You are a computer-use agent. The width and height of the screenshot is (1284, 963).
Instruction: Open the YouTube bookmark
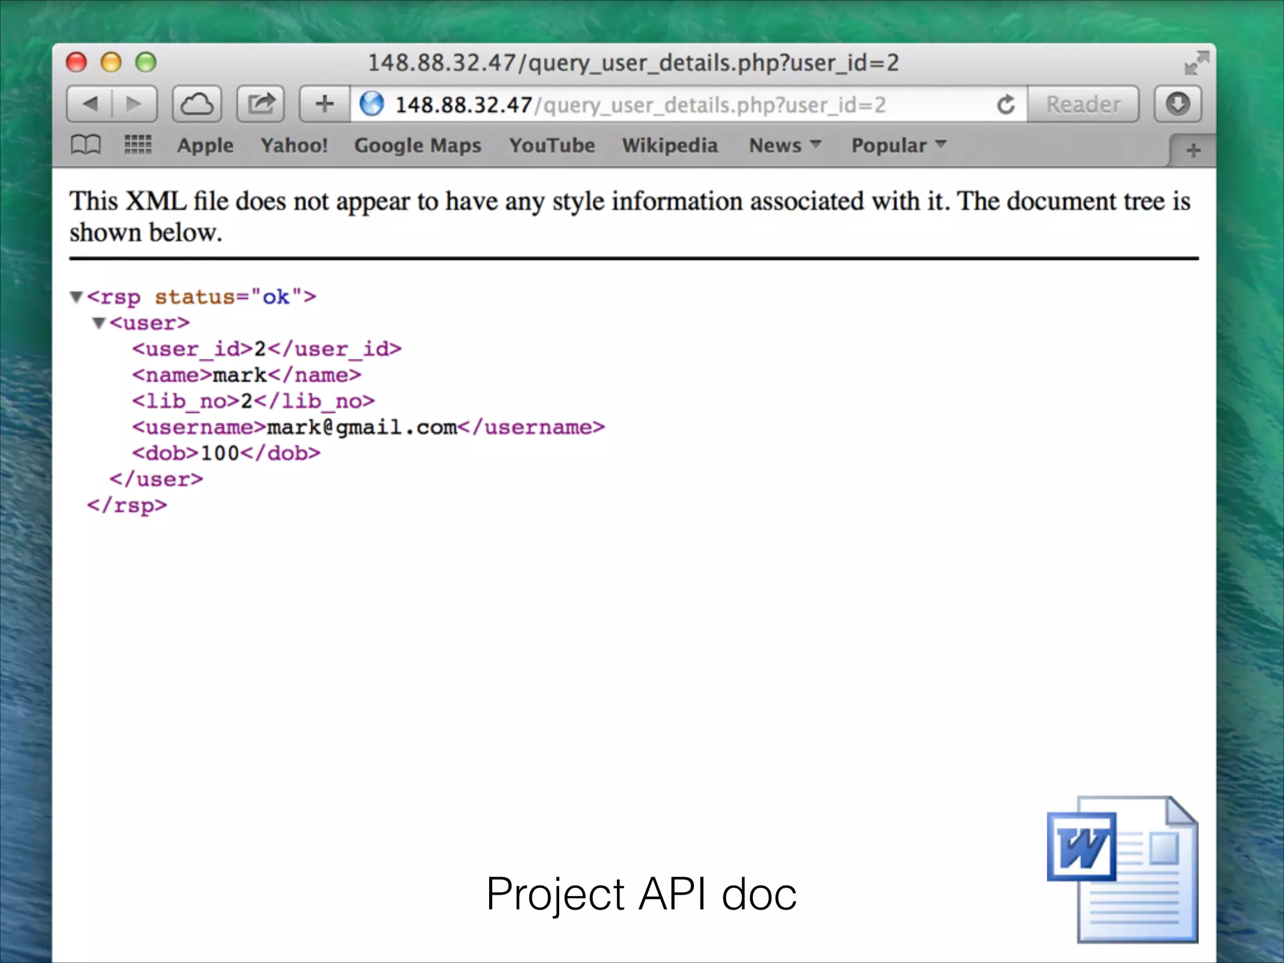pyautogui.click(x=552, y=145)
